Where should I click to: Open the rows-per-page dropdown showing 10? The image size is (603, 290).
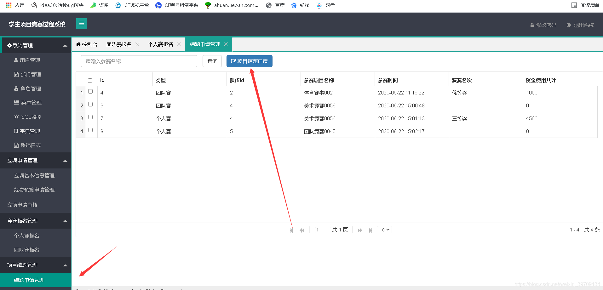pos(384,230)
